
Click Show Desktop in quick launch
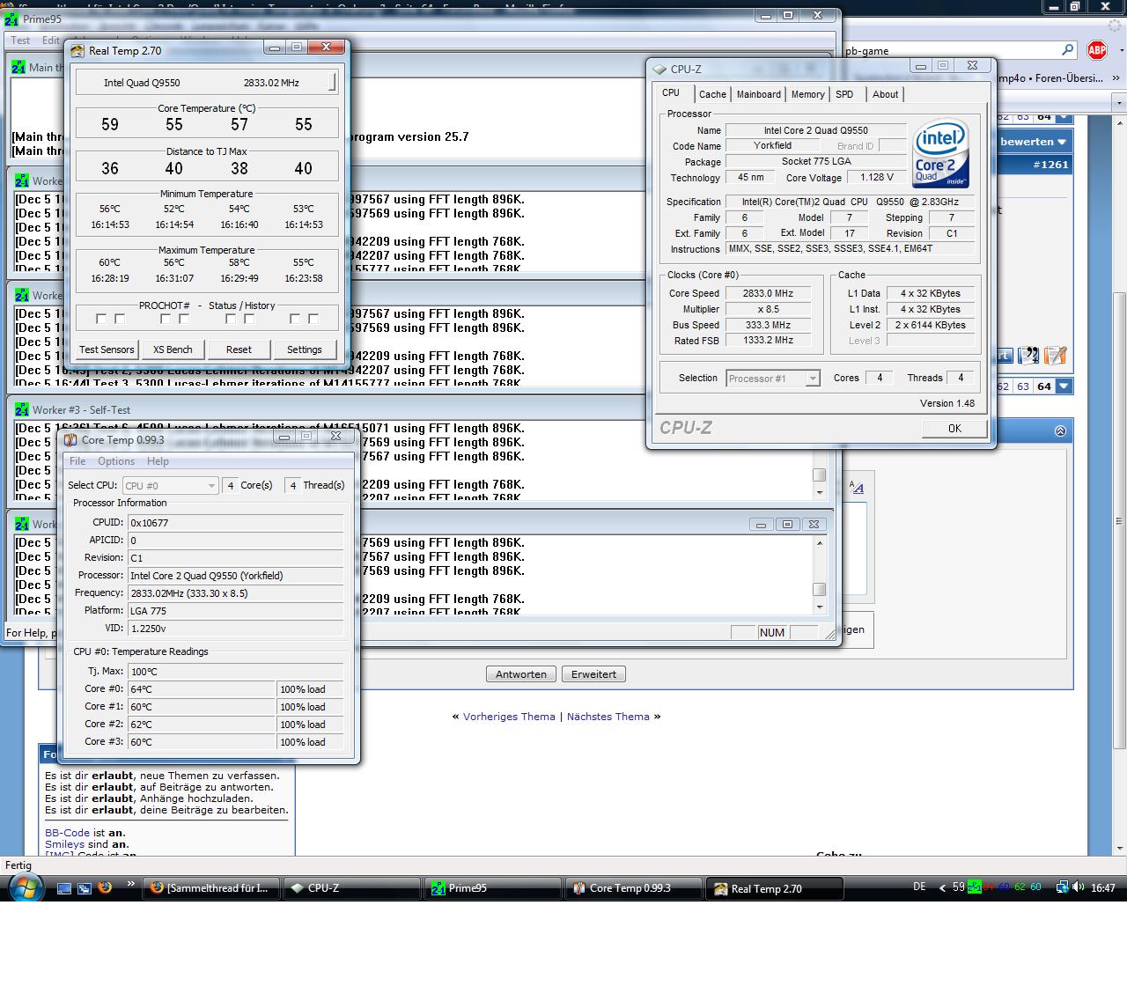[63, 888]
